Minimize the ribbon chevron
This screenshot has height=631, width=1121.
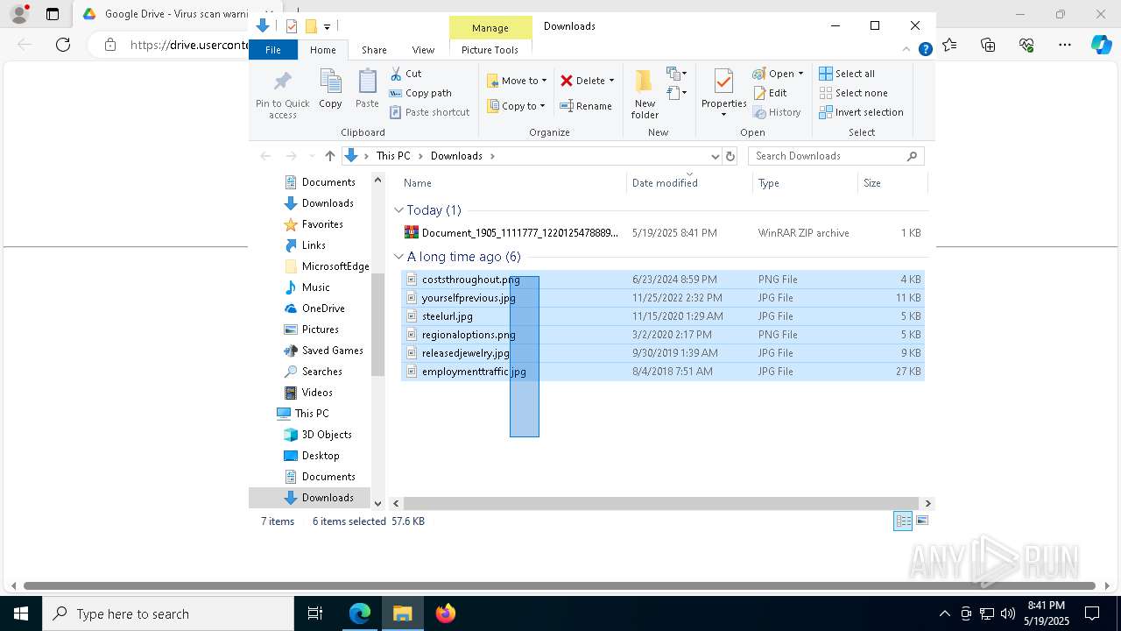point(907,50)
